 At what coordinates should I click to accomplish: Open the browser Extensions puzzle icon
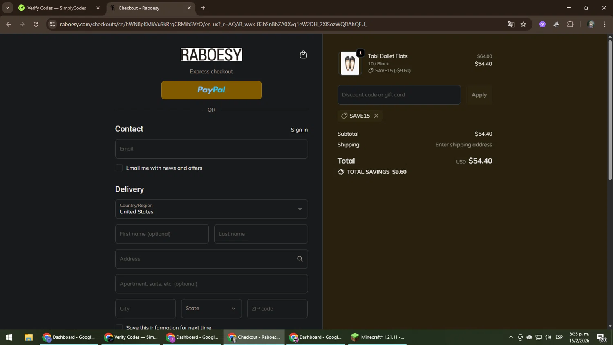pyautogui.click(x=570, y=24)
